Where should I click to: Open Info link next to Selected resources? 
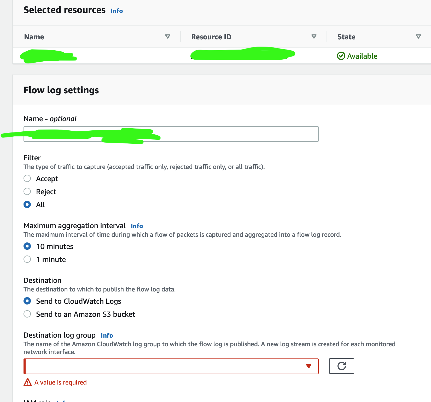(117, 11)
